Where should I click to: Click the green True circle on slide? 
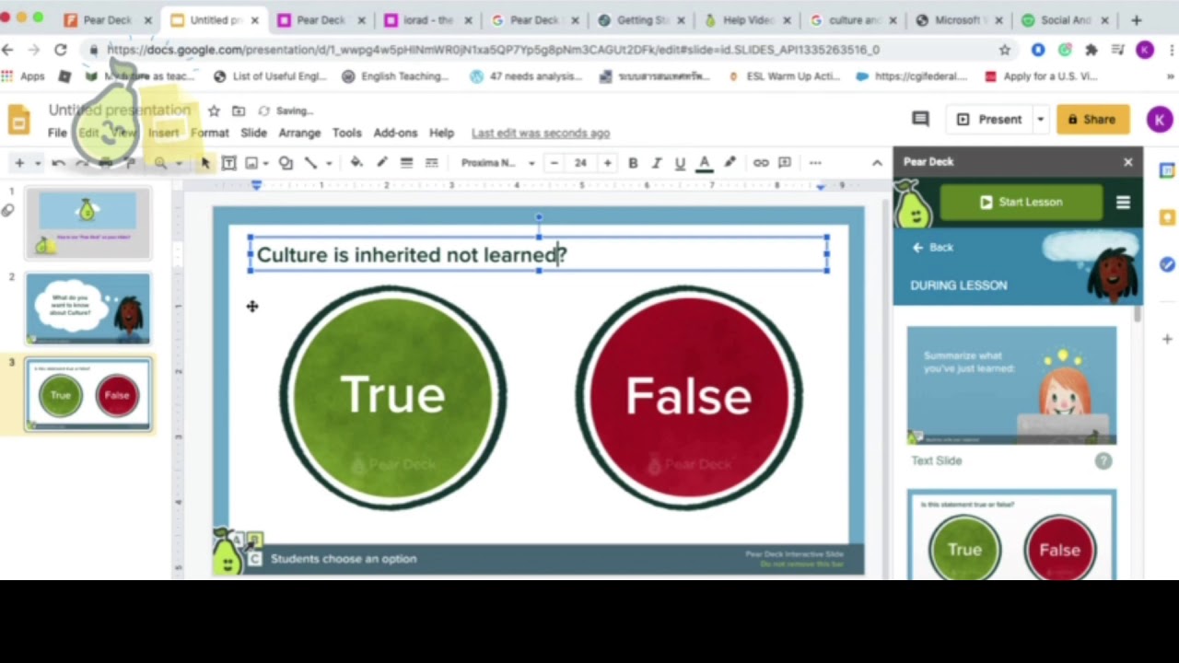[393, 397]
